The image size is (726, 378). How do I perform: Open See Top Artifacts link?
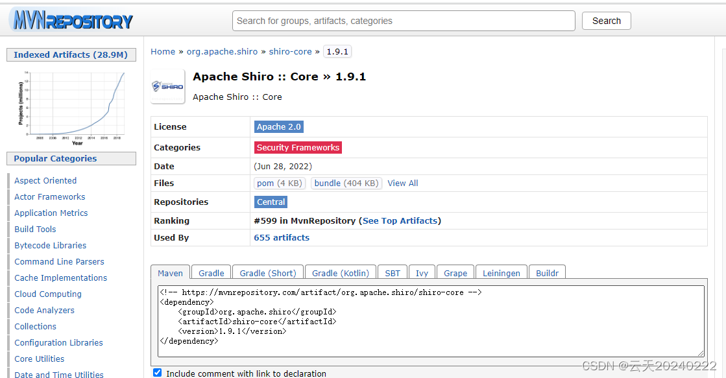pos(400,220)
